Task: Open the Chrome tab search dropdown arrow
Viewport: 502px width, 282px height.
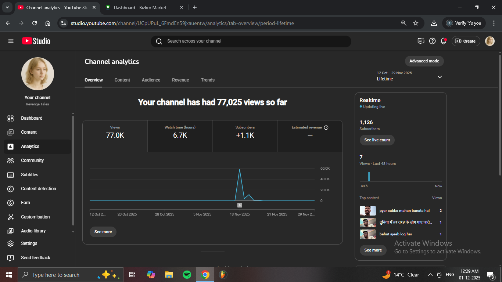Action: click(x=7, y=7)
